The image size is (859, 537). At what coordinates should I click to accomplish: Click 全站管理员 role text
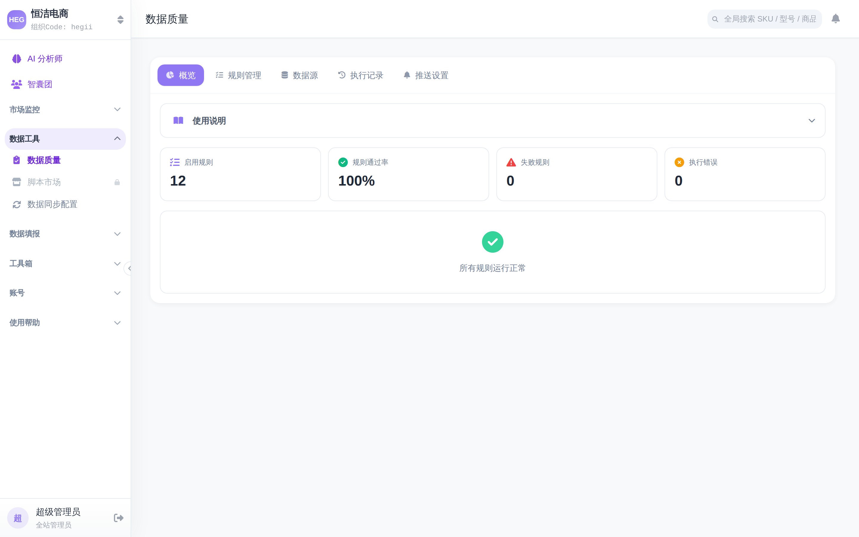54,525
